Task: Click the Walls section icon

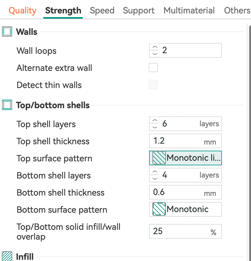Action: click(x=7, y=31)
